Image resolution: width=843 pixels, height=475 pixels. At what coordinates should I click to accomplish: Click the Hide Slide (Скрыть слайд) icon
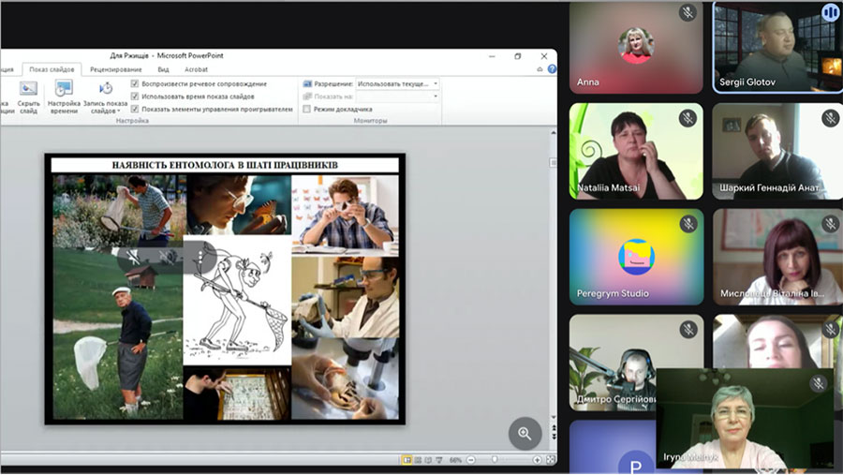point(28,90)
